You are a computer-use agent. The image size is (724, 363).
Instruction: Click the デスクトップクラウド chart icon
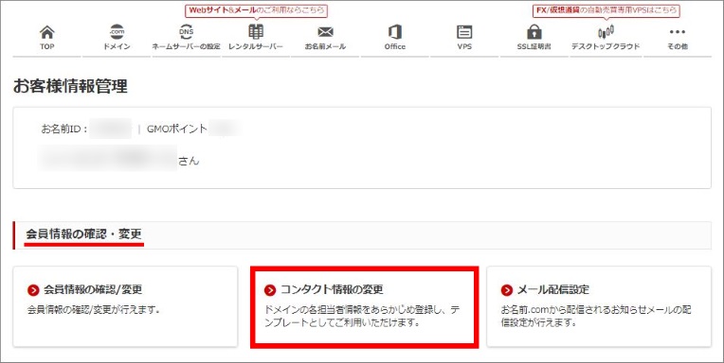(x=606, y=32)
